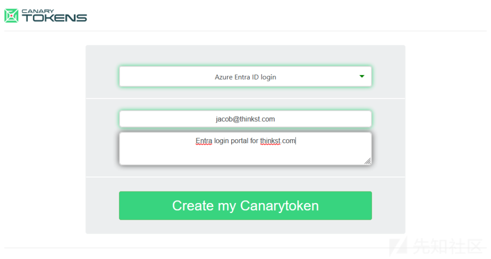Click the 先知社区 watermark text
This screenshot has height=259, width=491.
[448, 246]
